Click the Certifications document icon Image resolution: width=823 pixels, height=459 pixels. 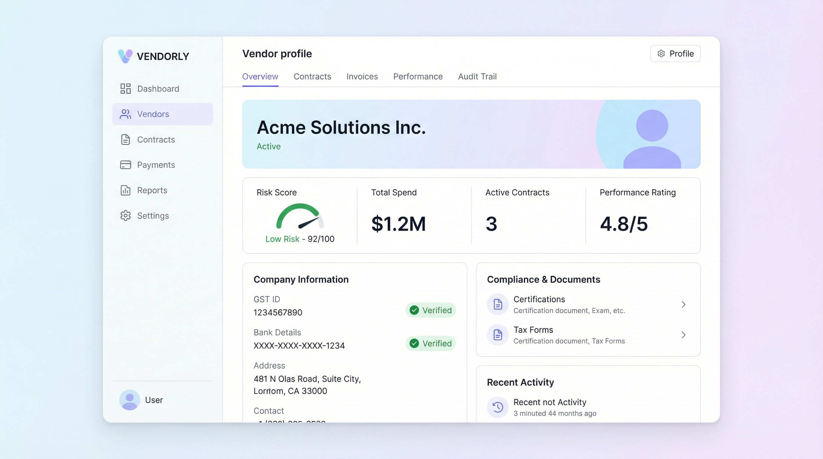pos(497,304)
